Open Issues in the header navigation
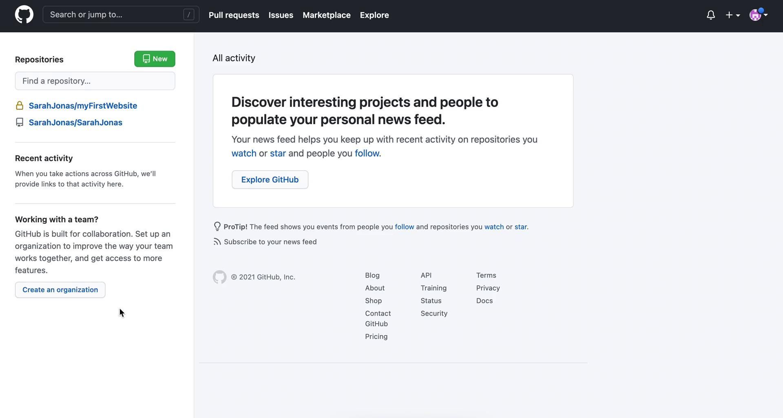The width and height of the screenshot is (783, 418). point(281,15)
